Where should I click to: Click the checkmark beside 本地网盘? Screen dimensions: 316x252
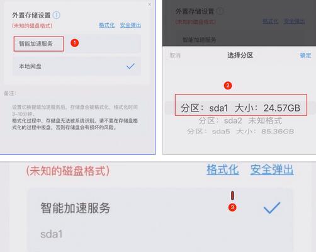pyautogui.click(x=130, y=66)
